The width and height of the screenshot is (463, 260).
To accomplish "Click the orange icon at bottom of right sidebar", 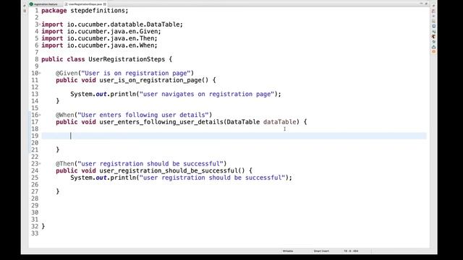I will pyautogui.click(x=433, y=51).
